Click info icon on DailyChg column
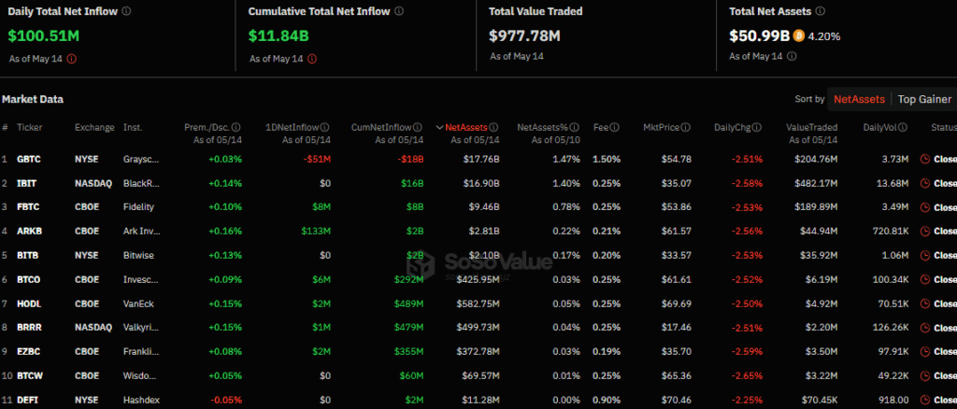 (x=757, y=127)
